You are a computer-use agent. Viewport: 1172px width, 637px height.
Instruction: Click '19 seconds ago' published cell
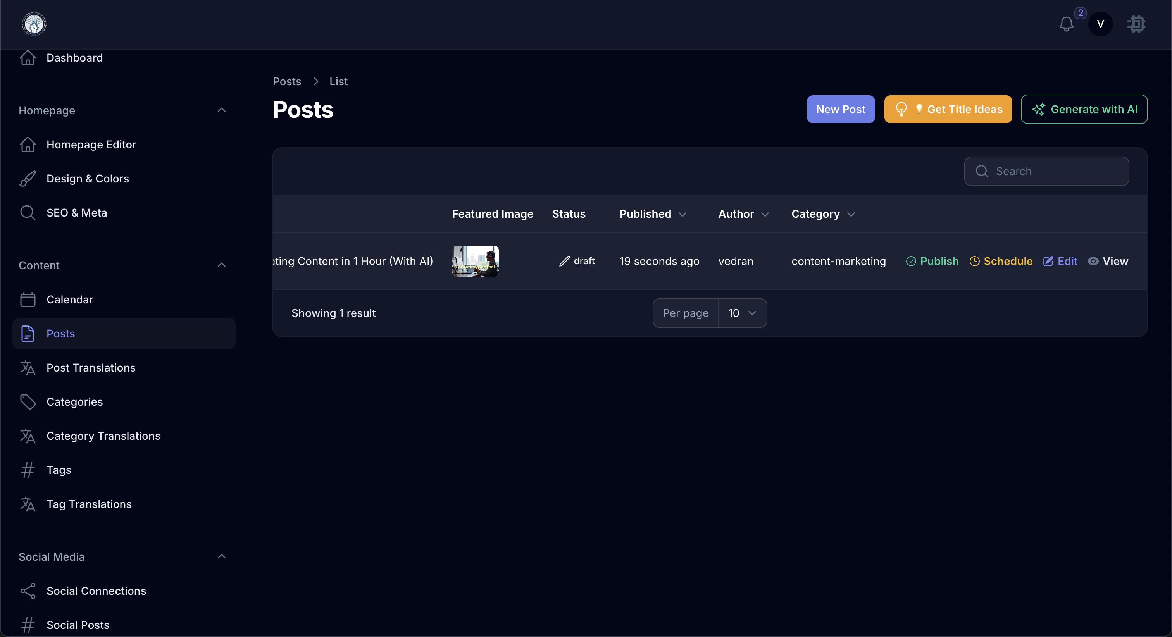pyautogui.click(x=659, y=261)
